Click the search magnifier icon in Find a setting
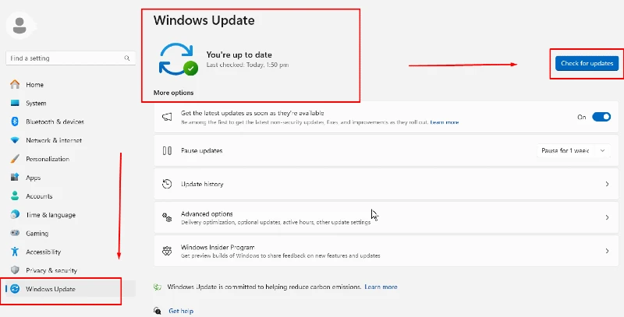The image size is (624, 317). (x=127, y=58)
